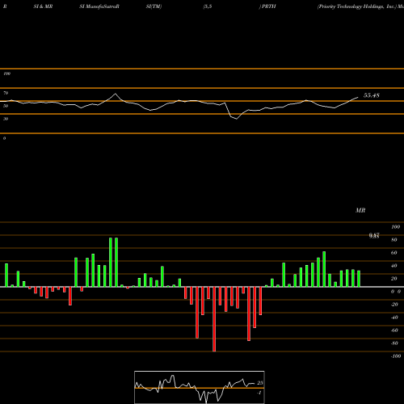
Task: Click the RSI panel's 70 level label
Action: click(6, 93)
